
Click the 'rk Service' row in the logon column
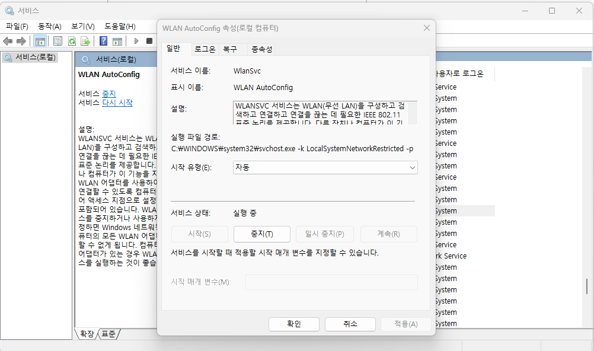click(451, 256)
